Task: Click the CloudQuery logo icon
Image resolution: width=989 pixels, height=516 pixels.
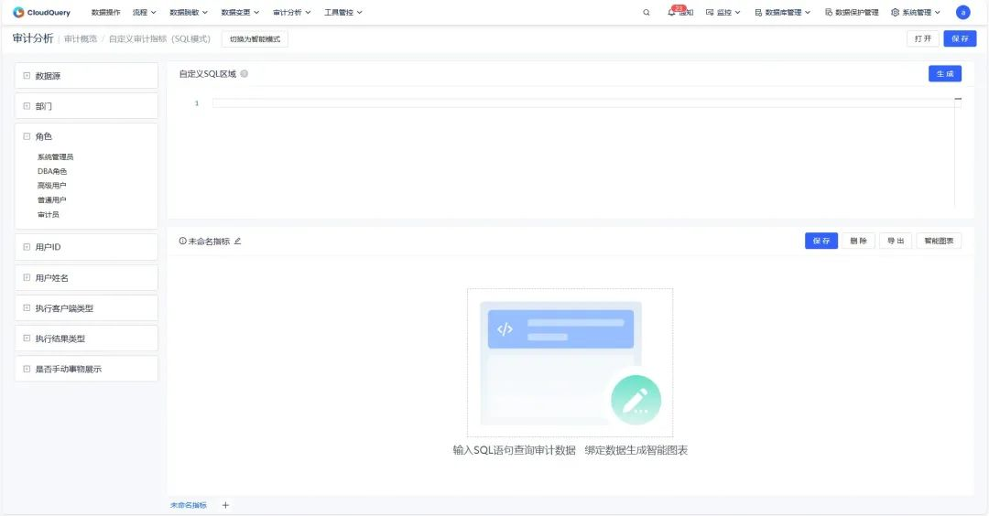Action: coord(18,12)
